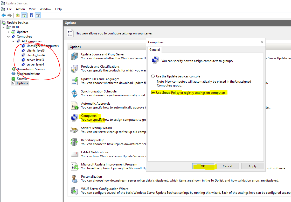The height and width of the screenshot is (202, 291).
Task: Open Microsoft Update Improvement Program icon
Action: (75, 167)
